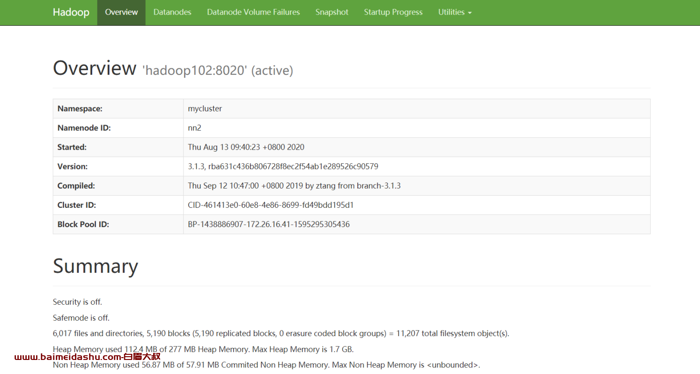The width and height of the screenshot is (700, 374).
Task: View the Startup Progress tab
Action: (393, 12)
